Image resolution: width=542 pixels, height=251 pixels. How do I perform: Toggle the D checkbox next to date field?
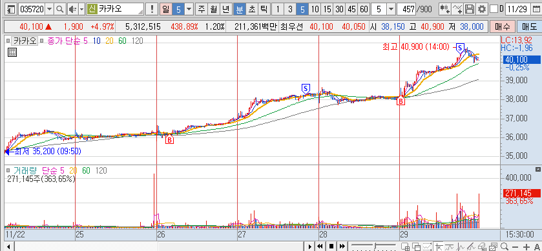coord(494,9)
